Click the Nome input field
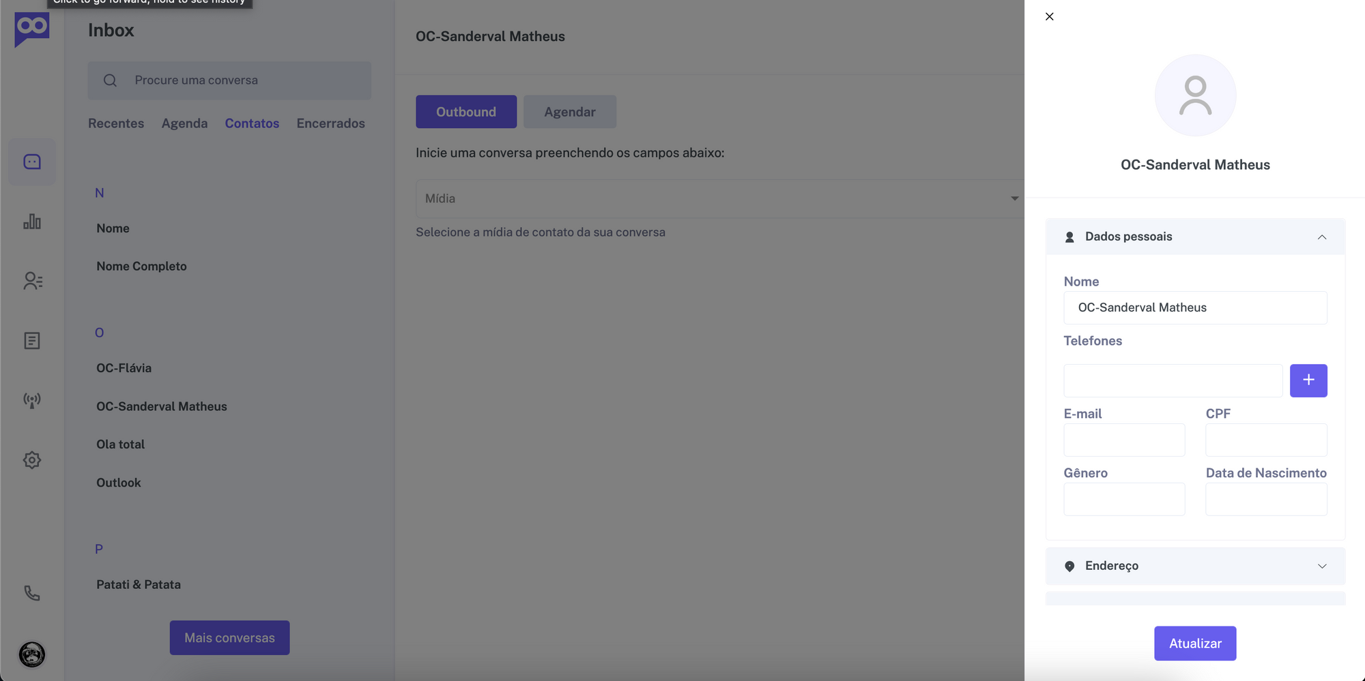Viewport: 1365px width, 681px height. (1195, 307)
